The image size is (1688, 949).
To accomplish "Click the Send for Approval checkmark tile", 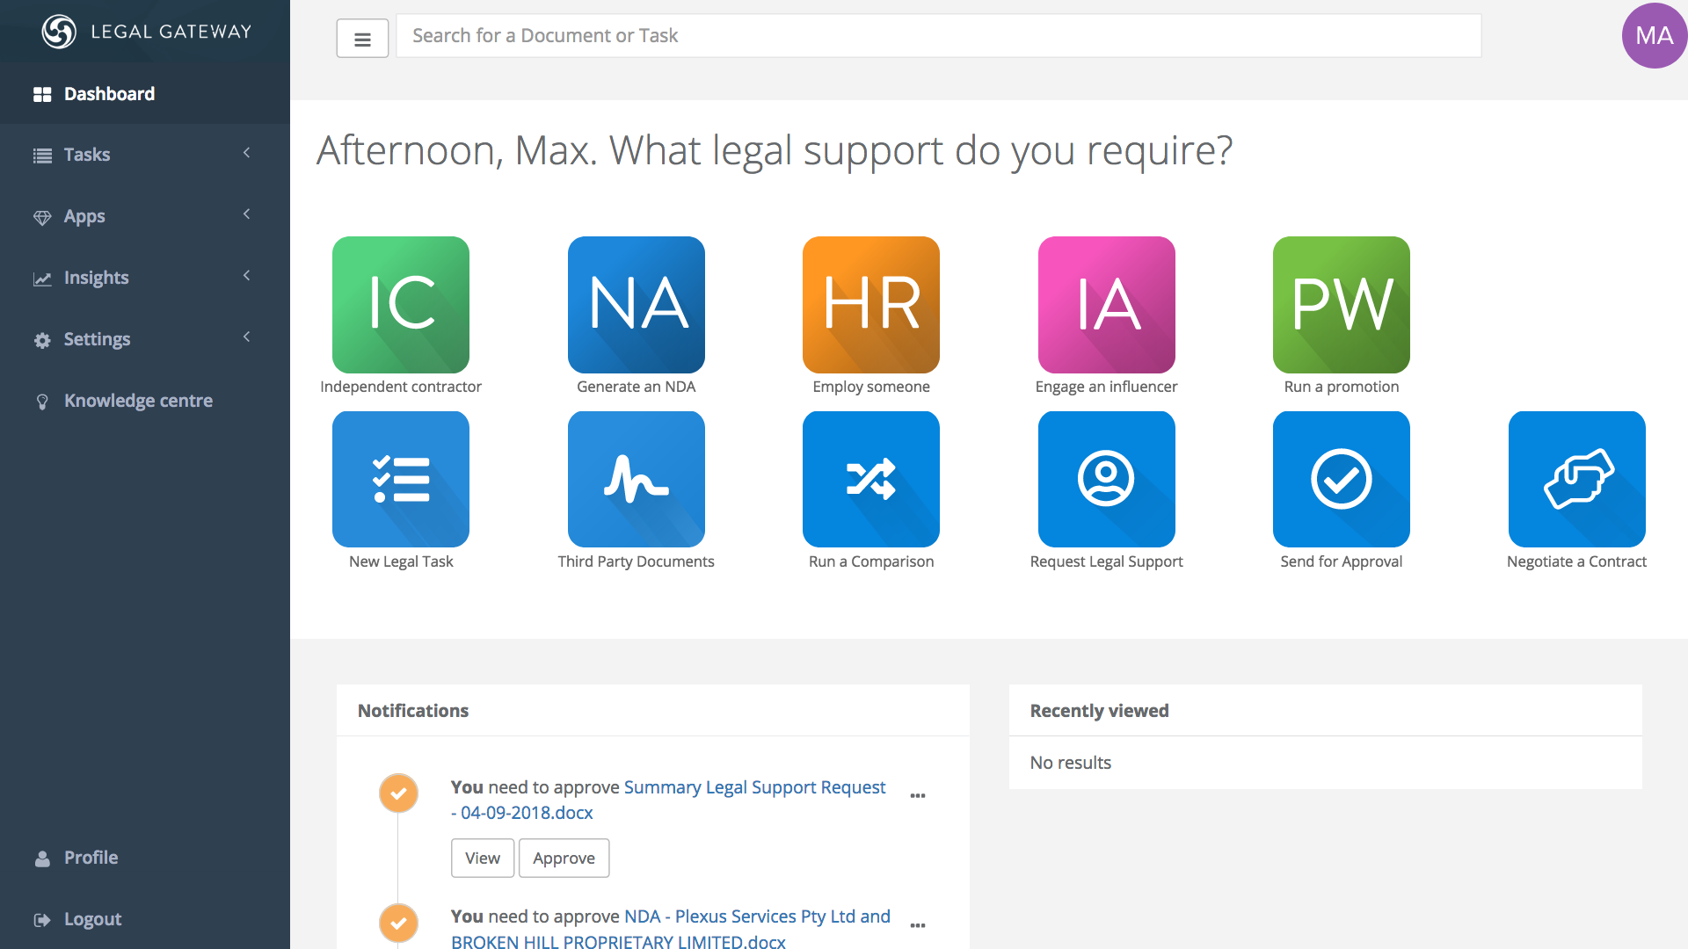I will point(1341,479).
